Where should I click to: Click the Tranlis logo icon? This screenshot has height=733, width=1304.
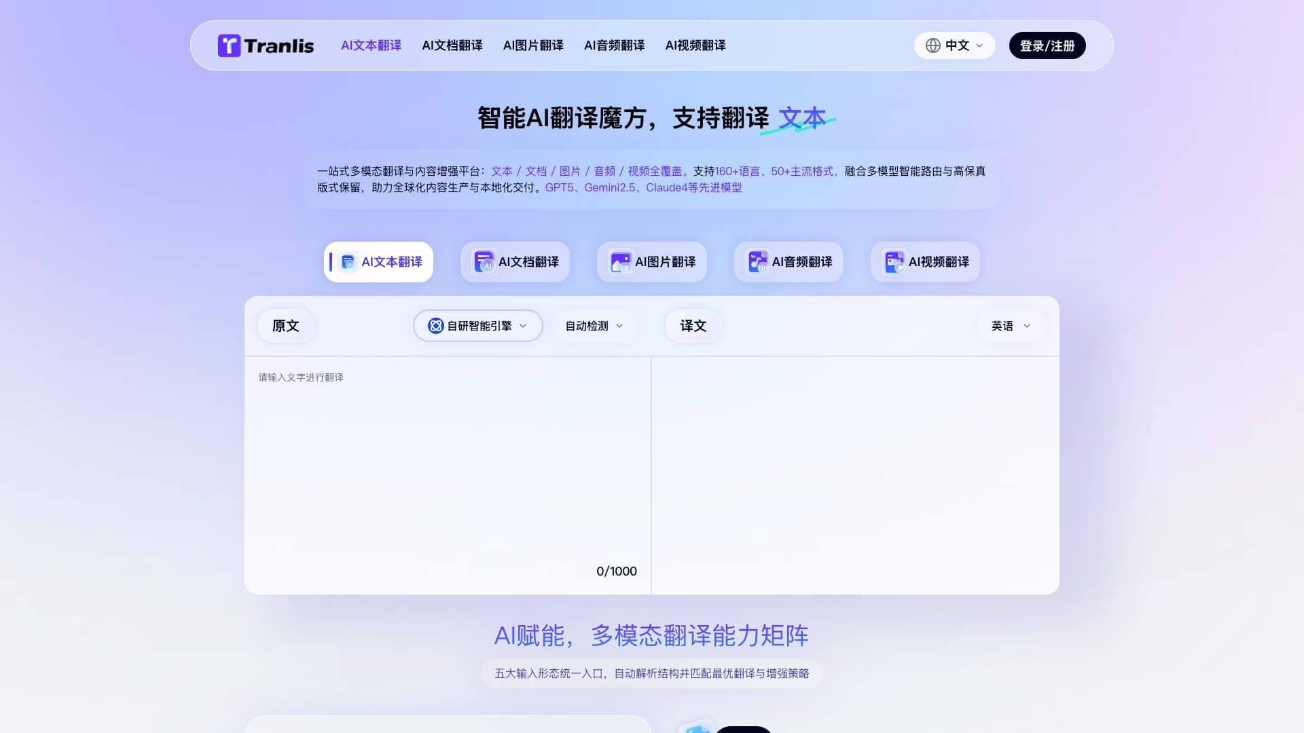[x=229, y=45]
